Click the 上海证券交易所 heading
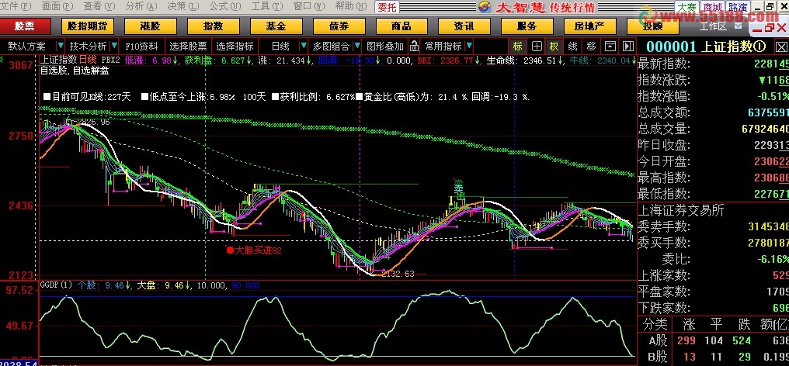Viewport: 789px width, 366px height. (x=681, y=210)
